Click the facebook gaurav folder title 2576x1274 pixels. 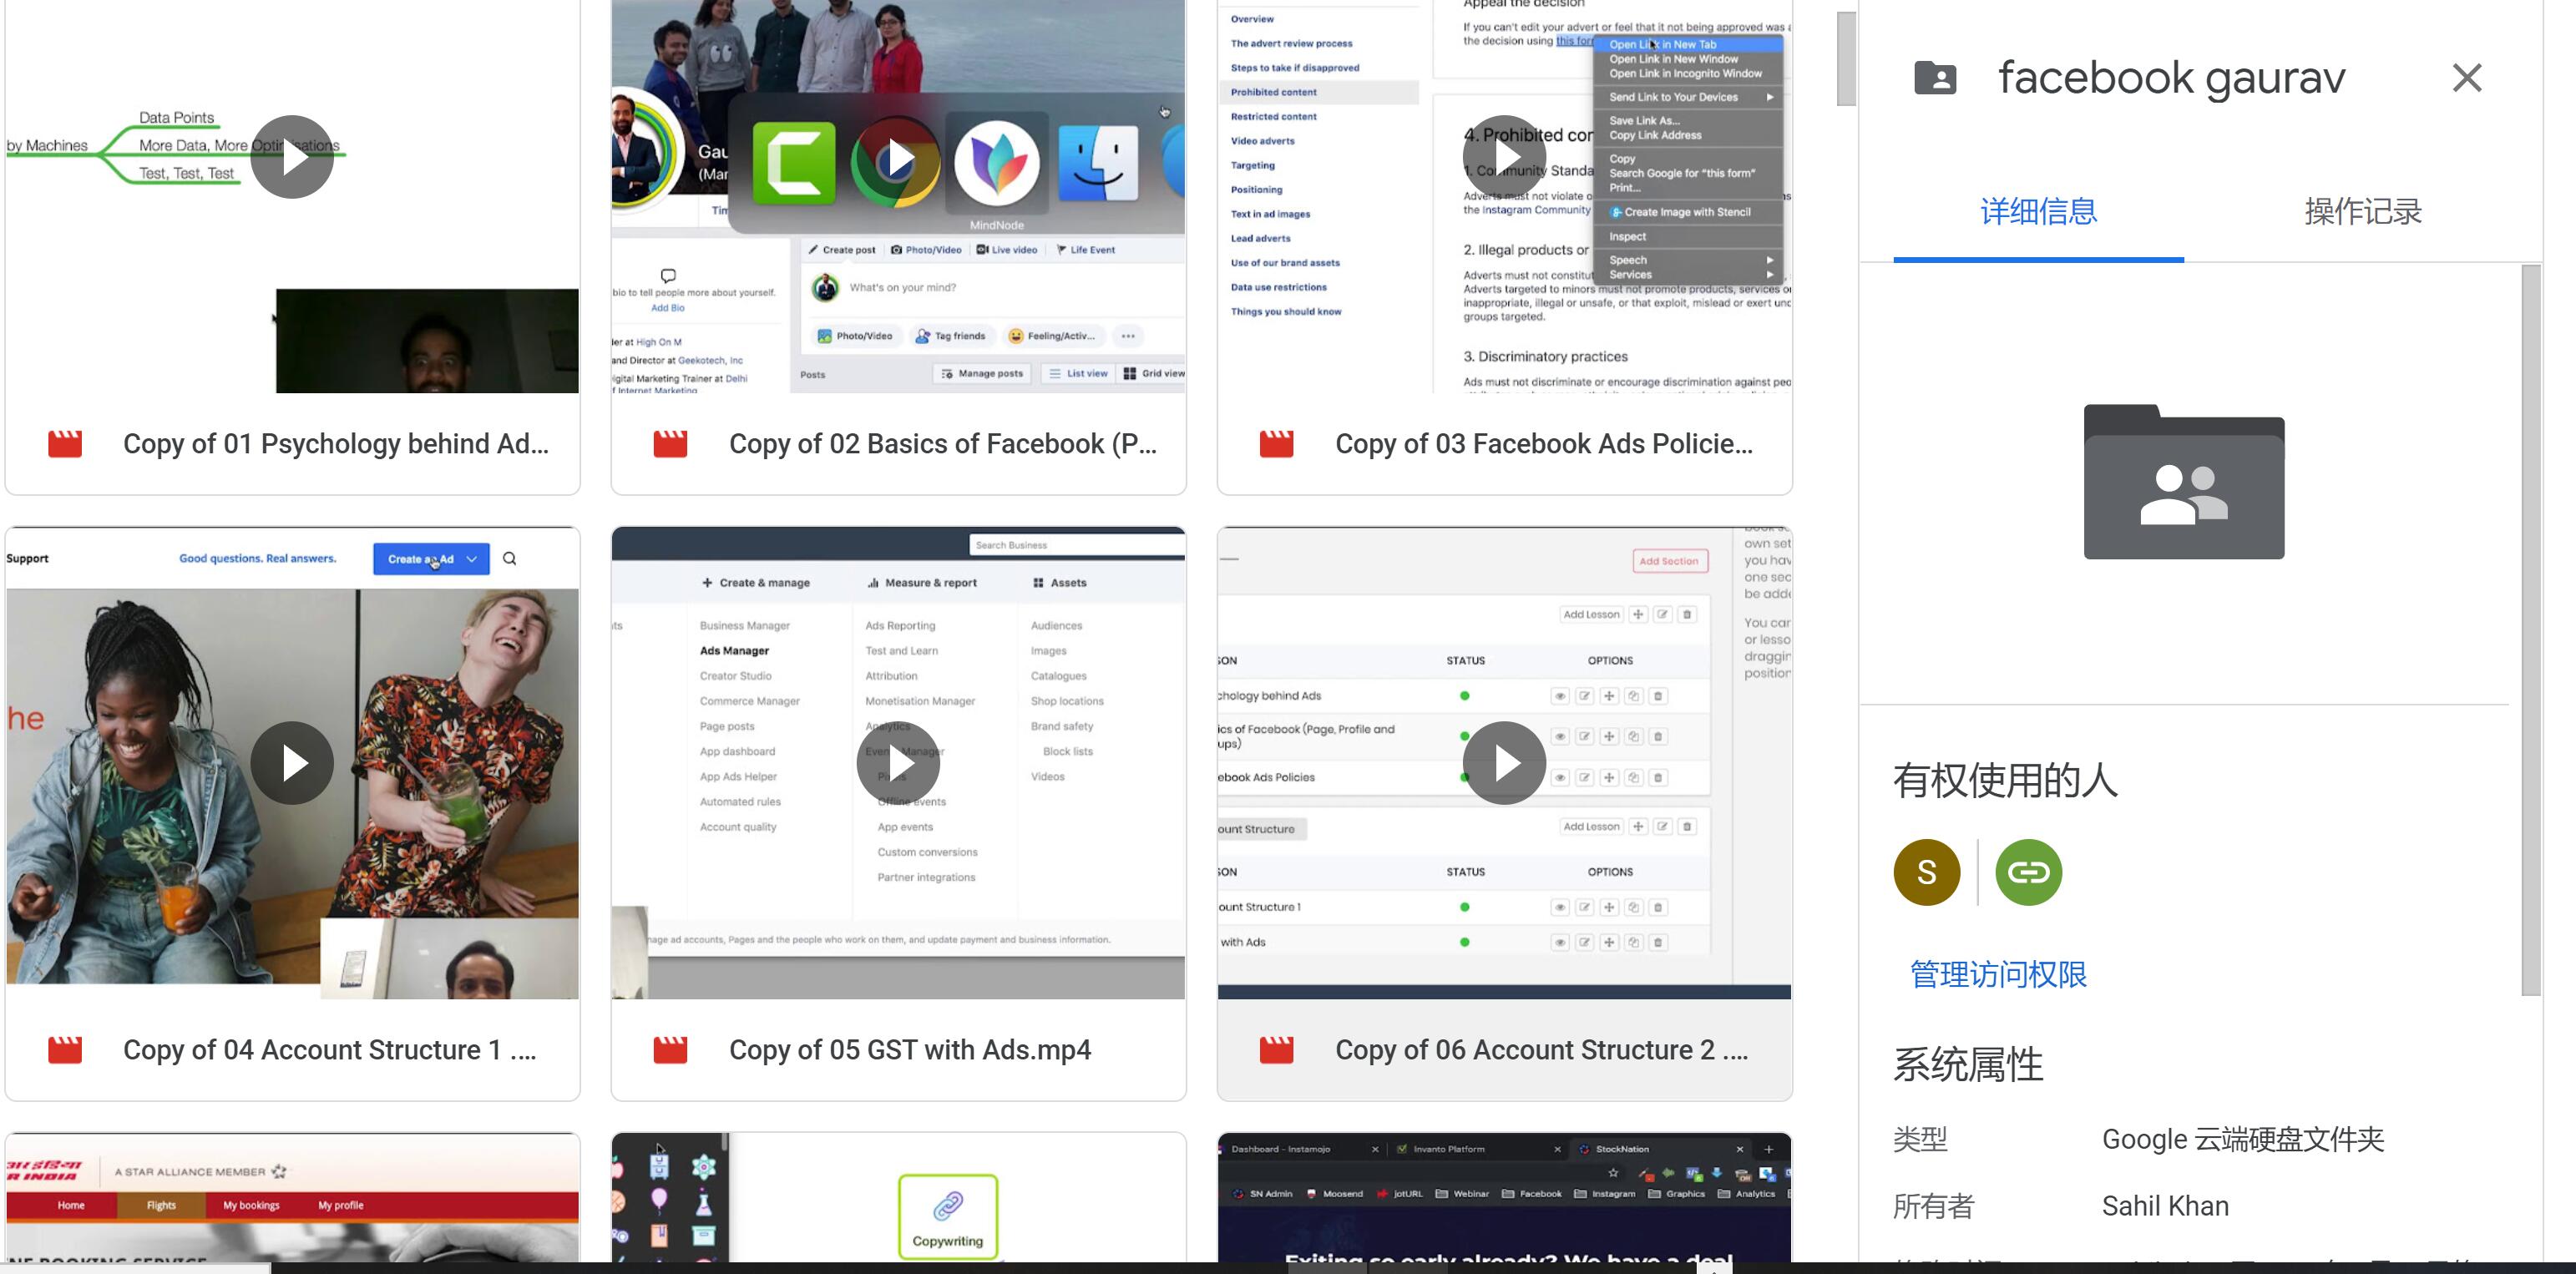coord(2171,78)
